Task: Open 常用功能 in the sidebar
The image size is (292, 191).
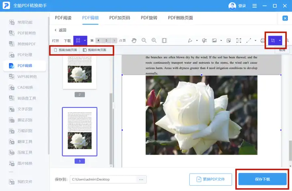Action: click(25, 22)
